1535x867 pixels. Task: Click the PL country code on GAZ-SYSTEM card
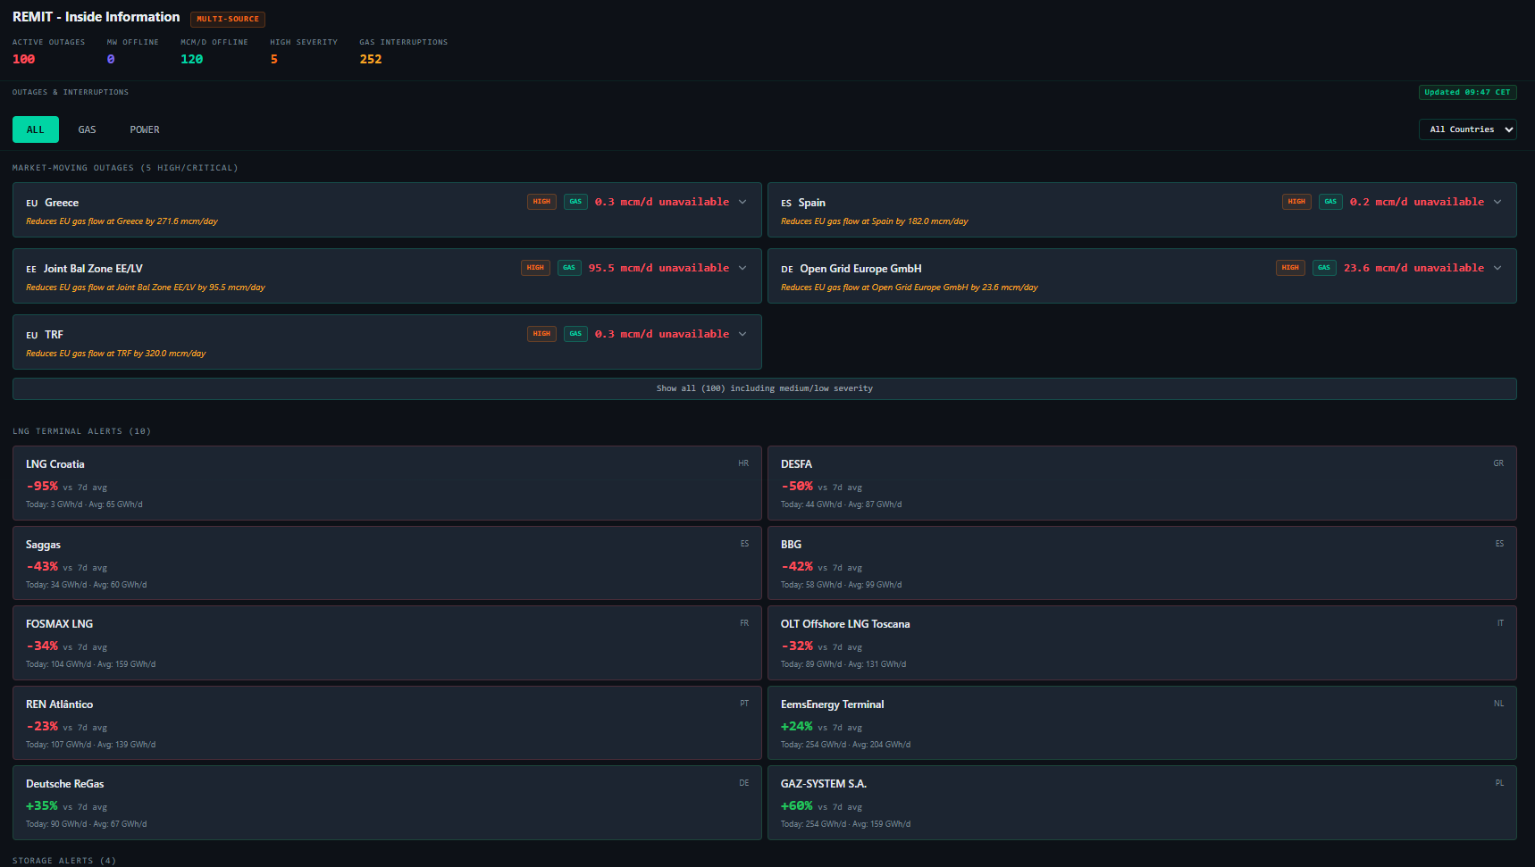coord(1499,783)
